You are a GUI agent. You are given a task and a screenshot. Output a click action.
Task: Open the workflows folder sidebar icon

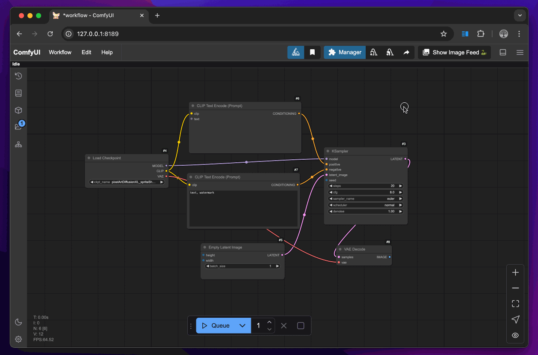tap(18, 127)
